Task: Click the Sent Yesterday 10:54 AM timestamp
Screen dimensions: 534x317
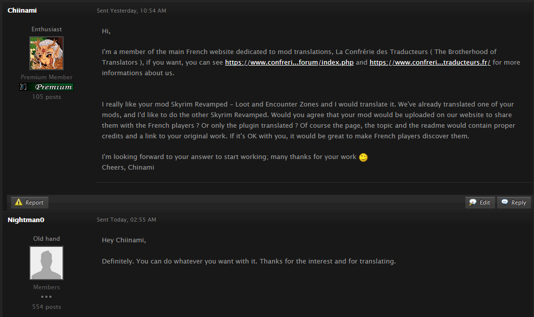Action: pyautogui.click(x=131, y=11)
